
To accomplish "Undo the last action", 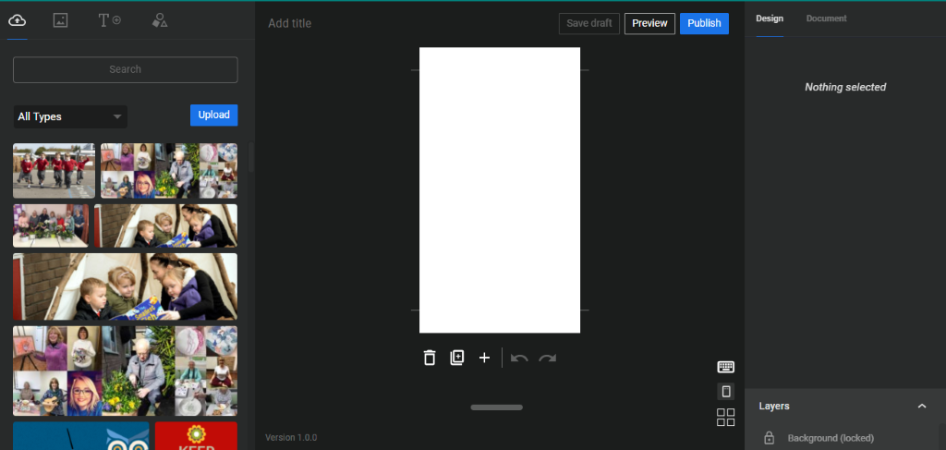I will 519,359.
